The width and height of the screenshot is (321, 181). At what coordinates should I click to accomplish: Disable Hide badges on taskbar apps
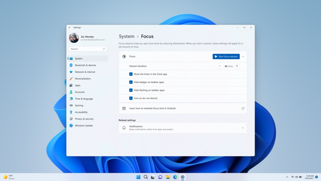coord(131,82)
